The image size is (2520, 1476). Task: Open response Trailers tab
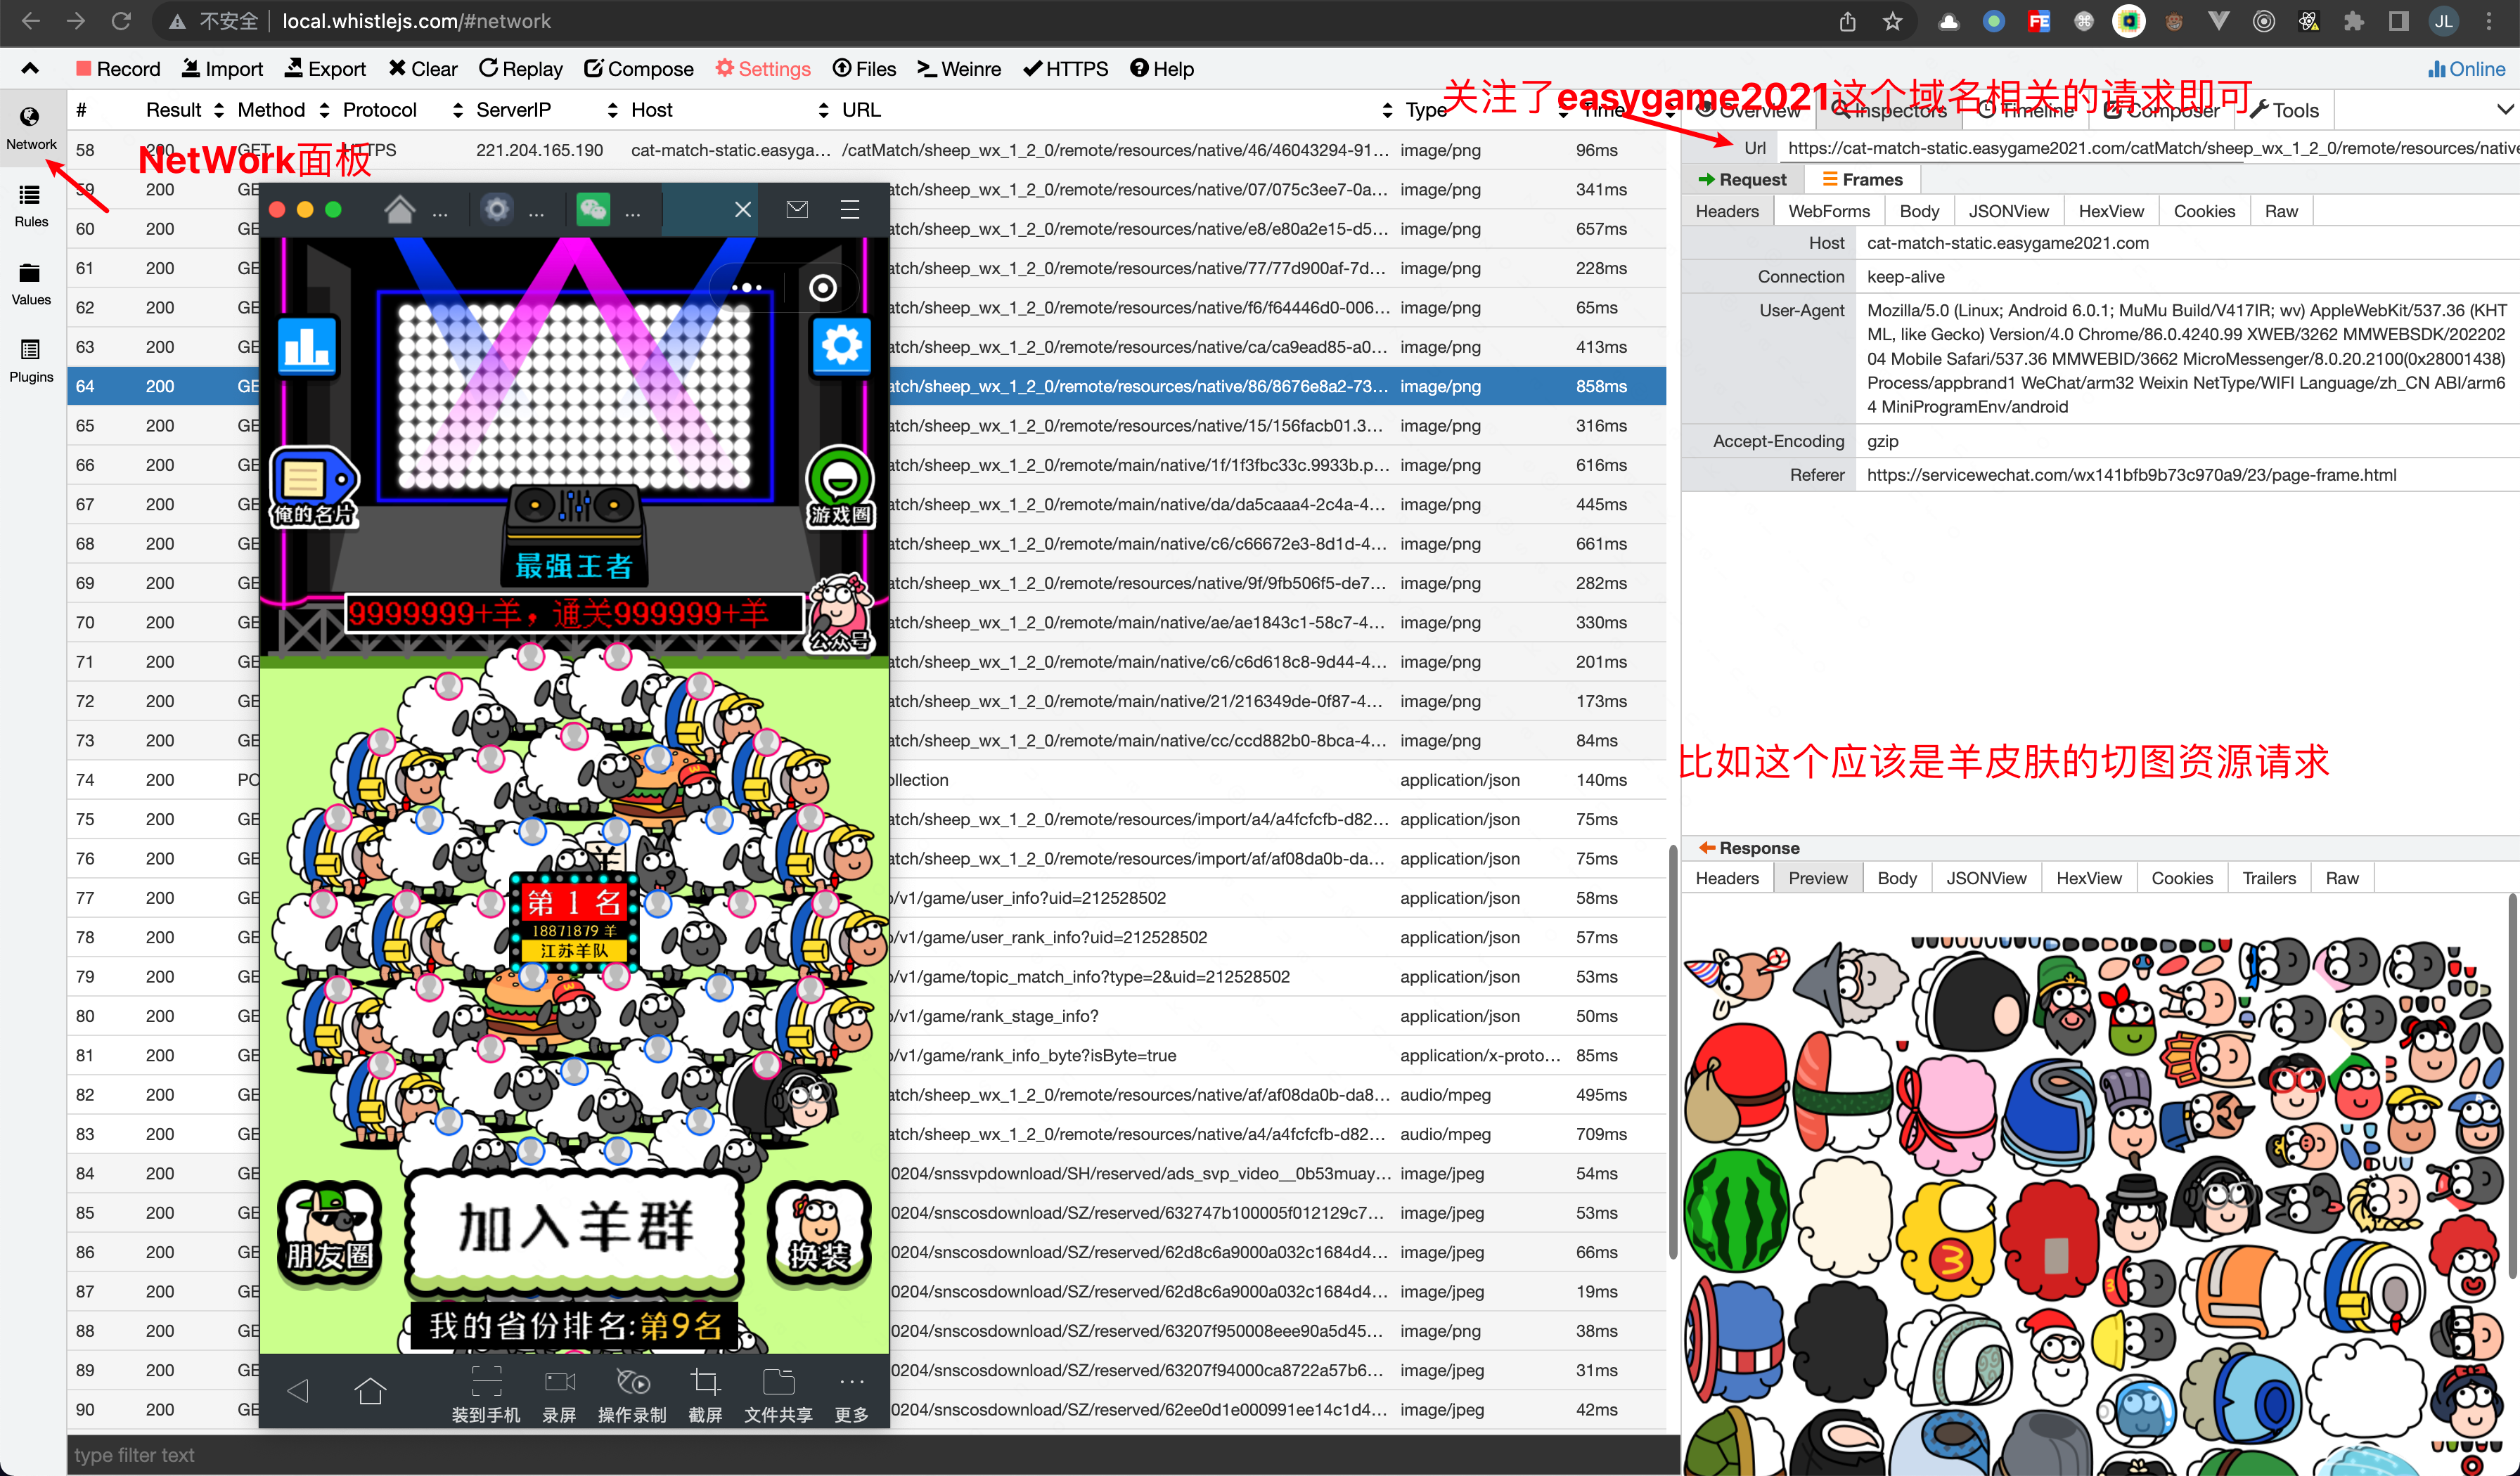pyautogui.click(x=2268, y=877)
